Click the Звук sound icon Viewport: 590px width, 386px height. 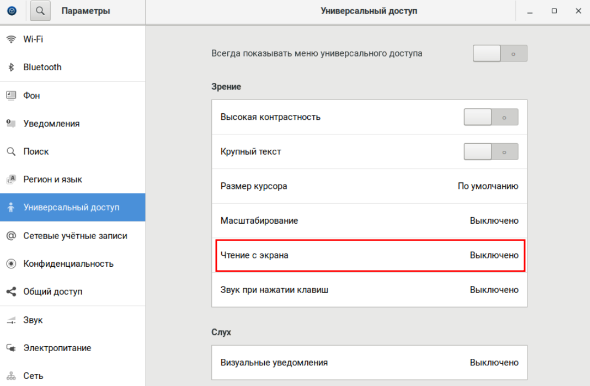point(11,320)
